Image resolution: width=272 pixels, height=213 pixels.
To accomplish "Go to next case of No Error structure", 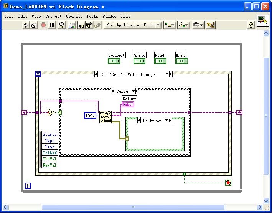I will [170, 120].
